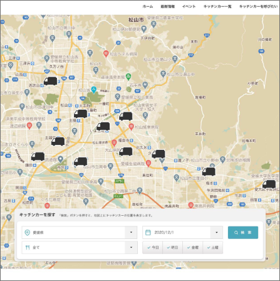
Task: Click the 松山市 city label on map
Action: pos(136,20)
